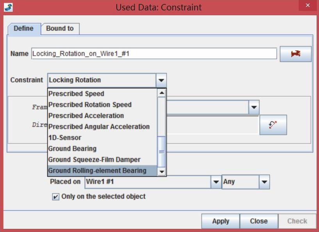Viewport: 319px width, 232px height.
Task: Open the Placed on Wire1 #1 dropdown
Action: coord(216,182)
